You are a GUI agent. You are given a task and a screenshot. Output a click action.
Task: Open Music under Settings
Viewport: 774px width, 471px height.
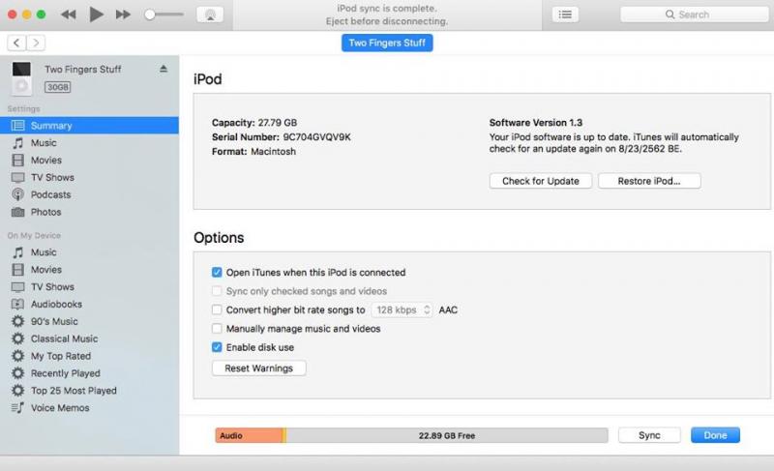click(x=89, y=143)
